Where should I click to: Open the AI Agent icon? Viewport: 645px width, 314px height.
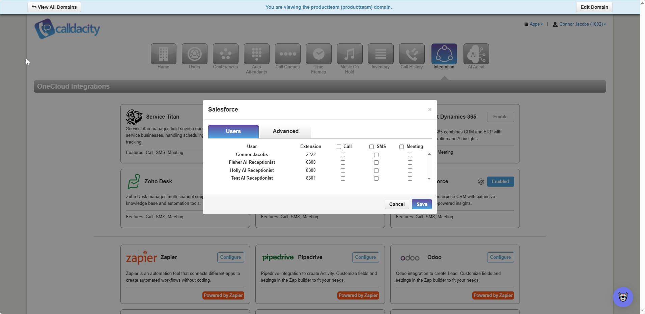pyautogui.click(x=476, y=54)
